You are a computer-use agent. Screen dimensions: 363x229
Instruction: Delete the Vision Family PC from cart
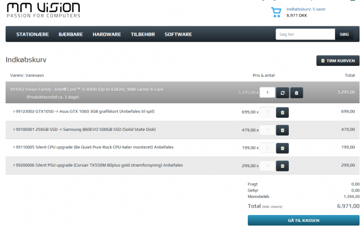click(x=297, y=93)
